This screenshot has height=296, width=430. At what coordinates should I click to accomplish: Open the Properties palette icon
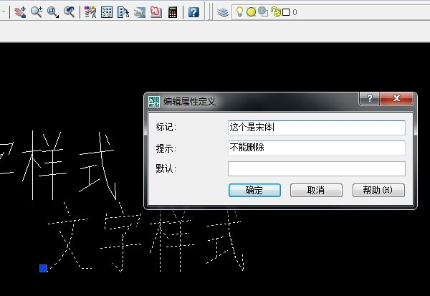point(90,12)
